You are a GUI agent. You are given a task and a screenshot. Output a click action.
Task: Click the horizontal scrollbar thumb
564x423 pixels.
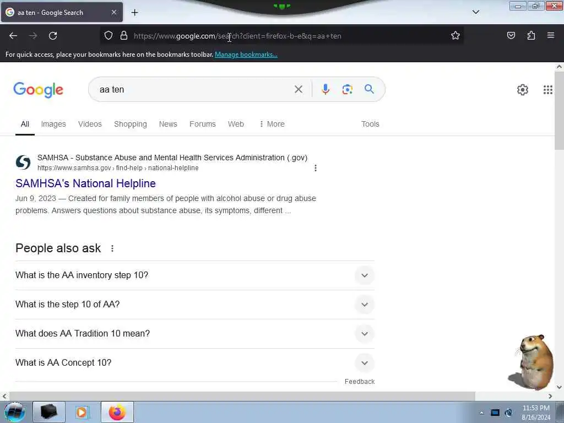(x=242, y=396)
